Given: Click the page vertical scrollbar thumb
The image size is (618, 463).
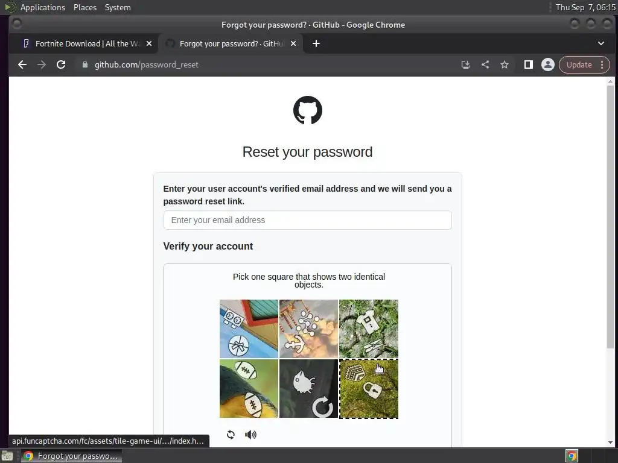Looking at the screenshot, I should 610,216.
